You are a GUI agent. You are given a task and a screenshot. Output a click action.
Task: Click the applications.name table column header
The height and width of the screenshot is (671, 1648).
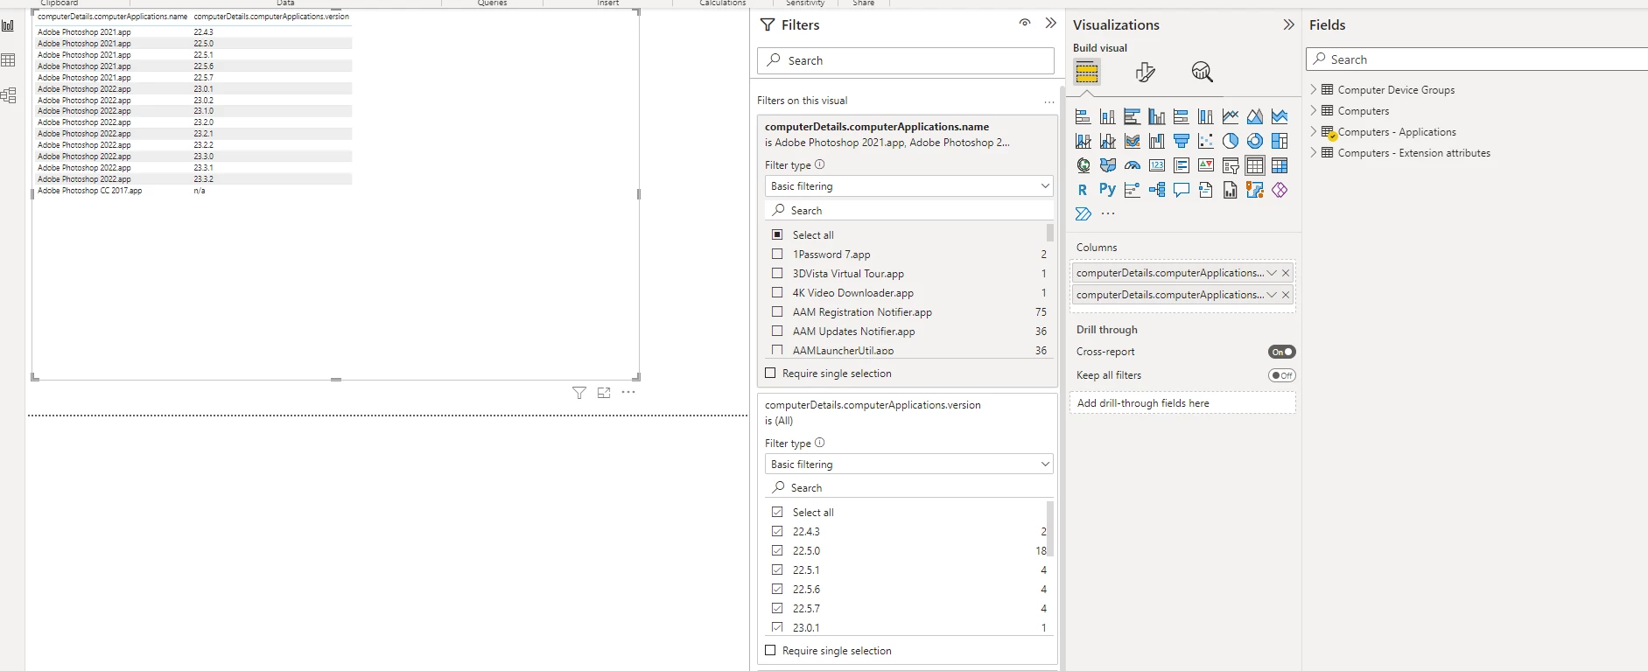[112, 17]
